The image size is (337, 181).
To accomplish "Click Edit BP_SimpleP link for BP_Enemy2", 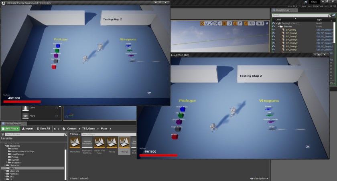I will [324, 33].
